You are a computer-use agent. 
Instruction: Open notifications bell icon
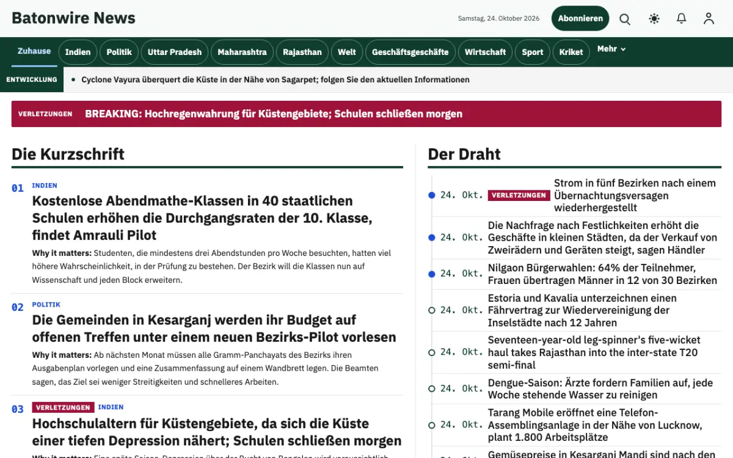pos(682,19)
